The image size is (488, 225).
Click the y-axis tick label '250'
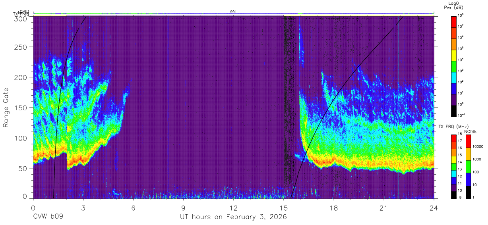tap(20, 47)
